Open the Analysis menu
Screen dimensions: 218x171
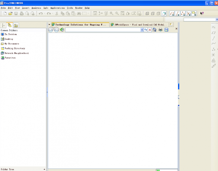point(36,7)
